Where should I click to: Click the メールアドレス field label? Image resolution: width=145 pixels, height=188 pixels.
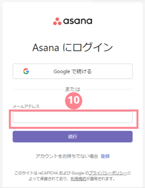(x=26, y=107)
